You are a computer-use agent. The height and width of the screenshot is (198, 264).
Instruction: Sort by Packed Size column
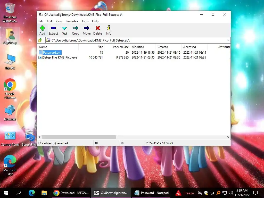coord(117,47)
